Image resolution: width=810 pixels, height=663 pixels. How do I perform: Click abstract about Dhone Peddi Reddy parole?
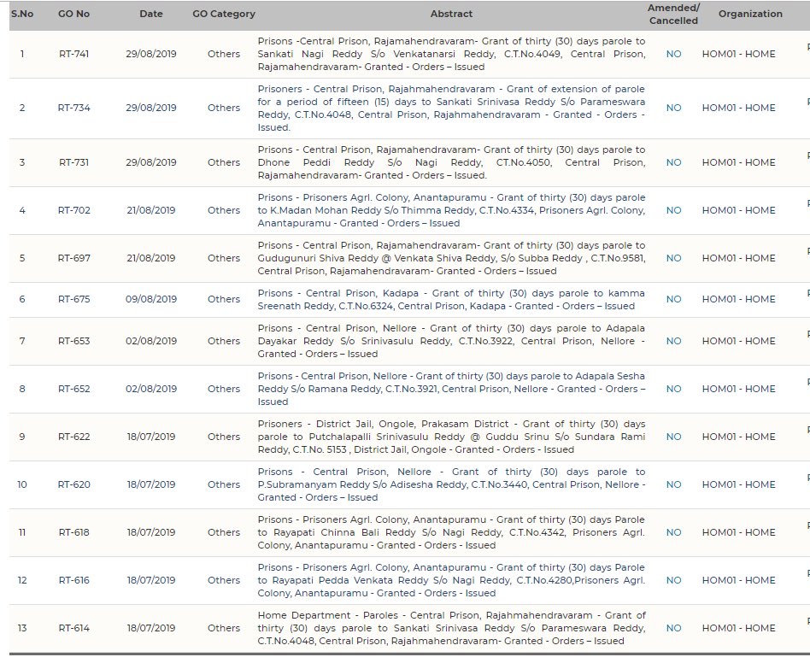(x=451, y=162)
